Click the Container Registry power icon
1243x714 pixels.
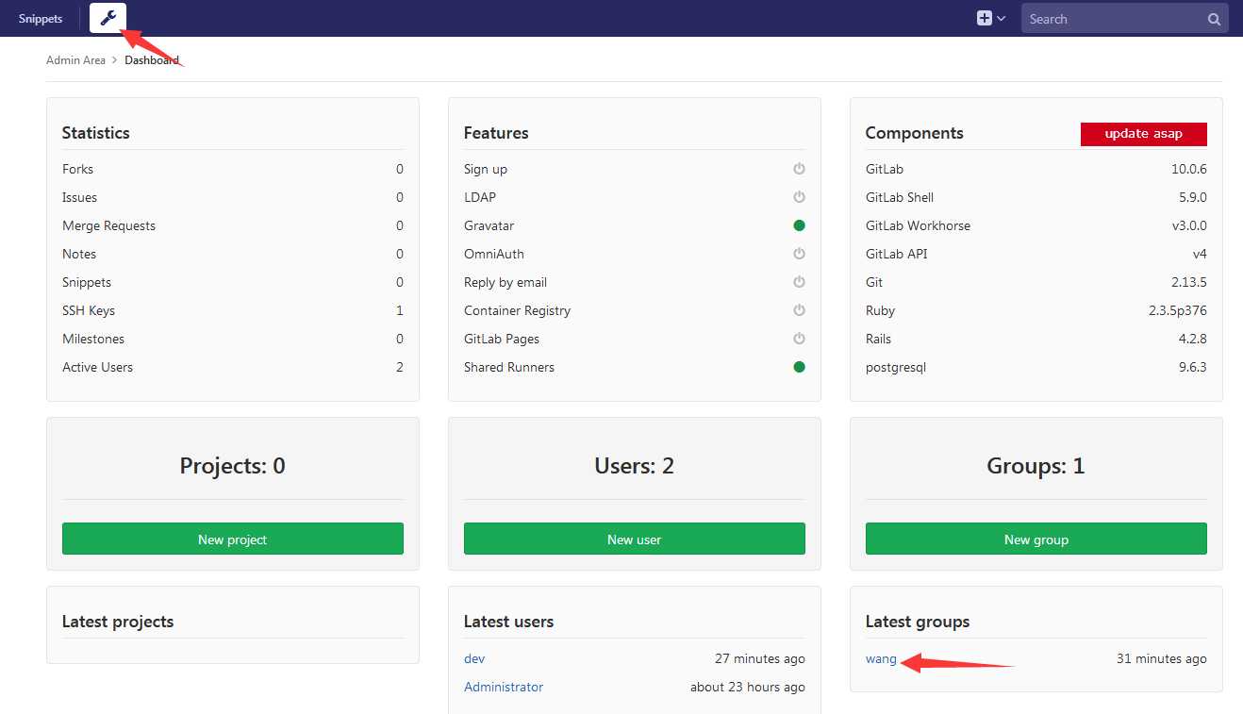pyautogui.click(x=799, y=310)
